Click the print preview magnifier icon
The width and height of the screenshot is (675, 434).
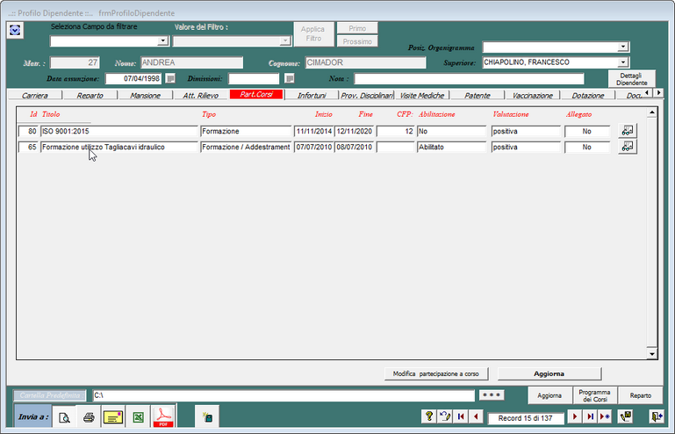(x=64, y=416)
